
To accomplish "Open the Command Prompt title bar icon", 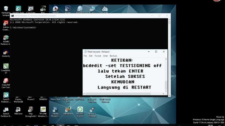I will (x=13, y=16).
